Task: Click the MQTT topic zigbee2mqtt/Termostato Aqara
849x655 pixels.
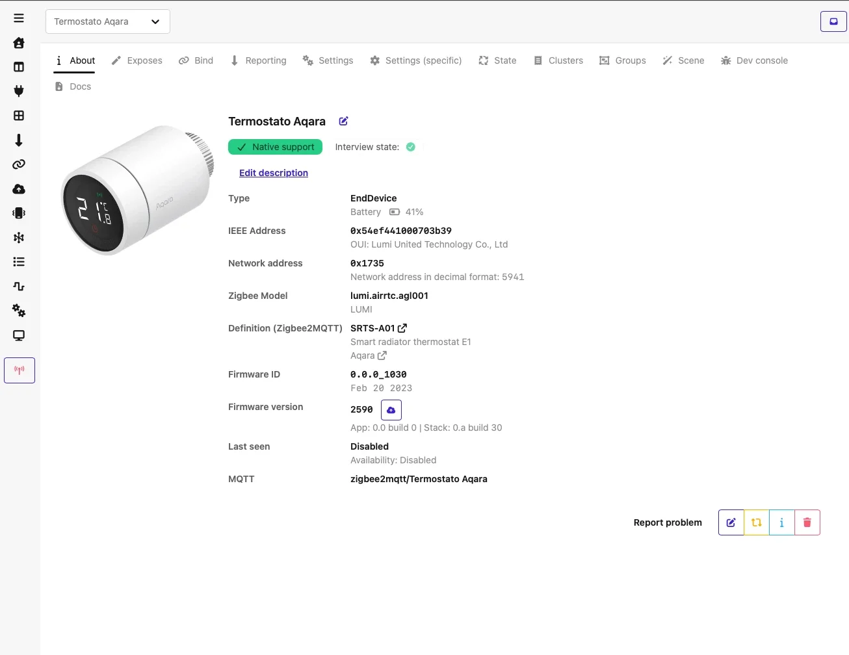Action: pyautogui.click(x=419, y=479)
